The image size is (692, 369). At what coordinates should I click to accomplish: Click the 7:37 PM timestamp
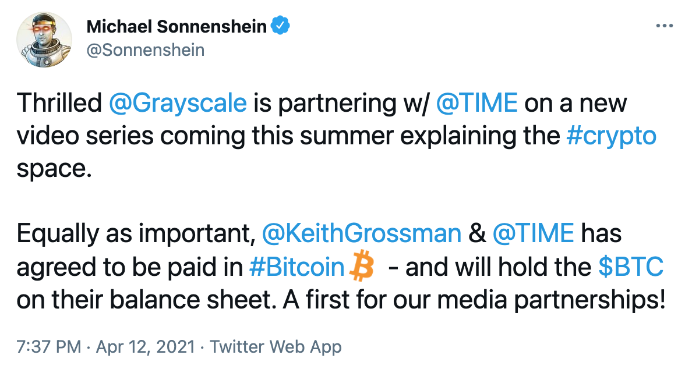(x=49, y=347)
